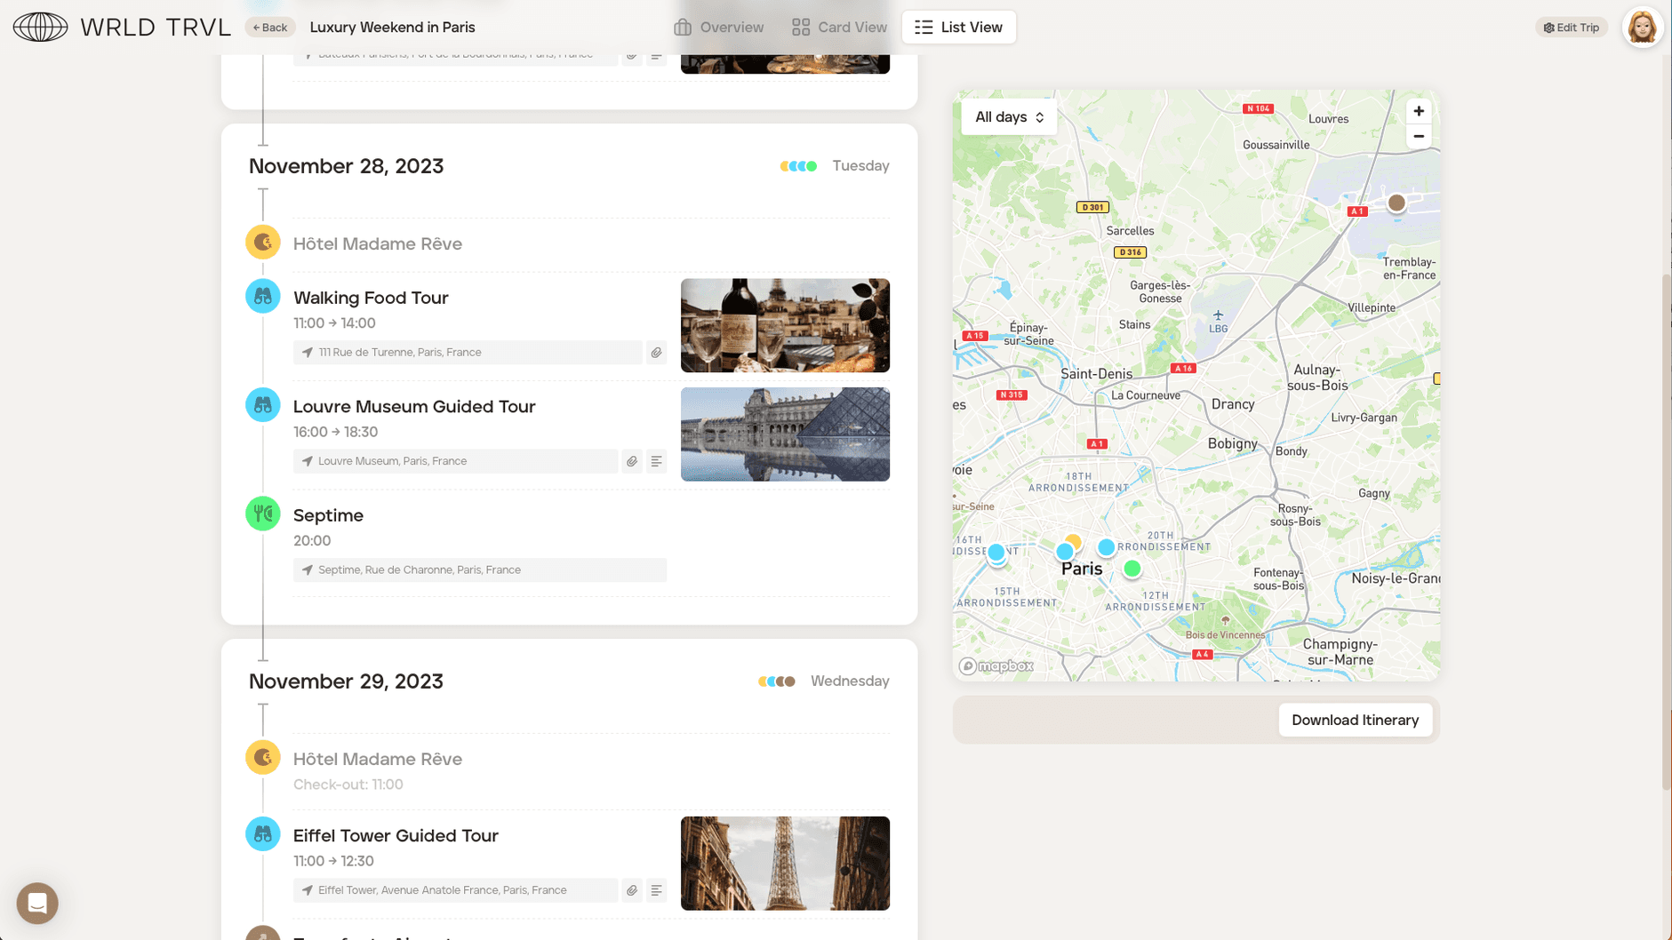Click the yellow hotel marker on the map
Screen dimensions: 1672x940
pyautogui.click(x=1074, y=541)
